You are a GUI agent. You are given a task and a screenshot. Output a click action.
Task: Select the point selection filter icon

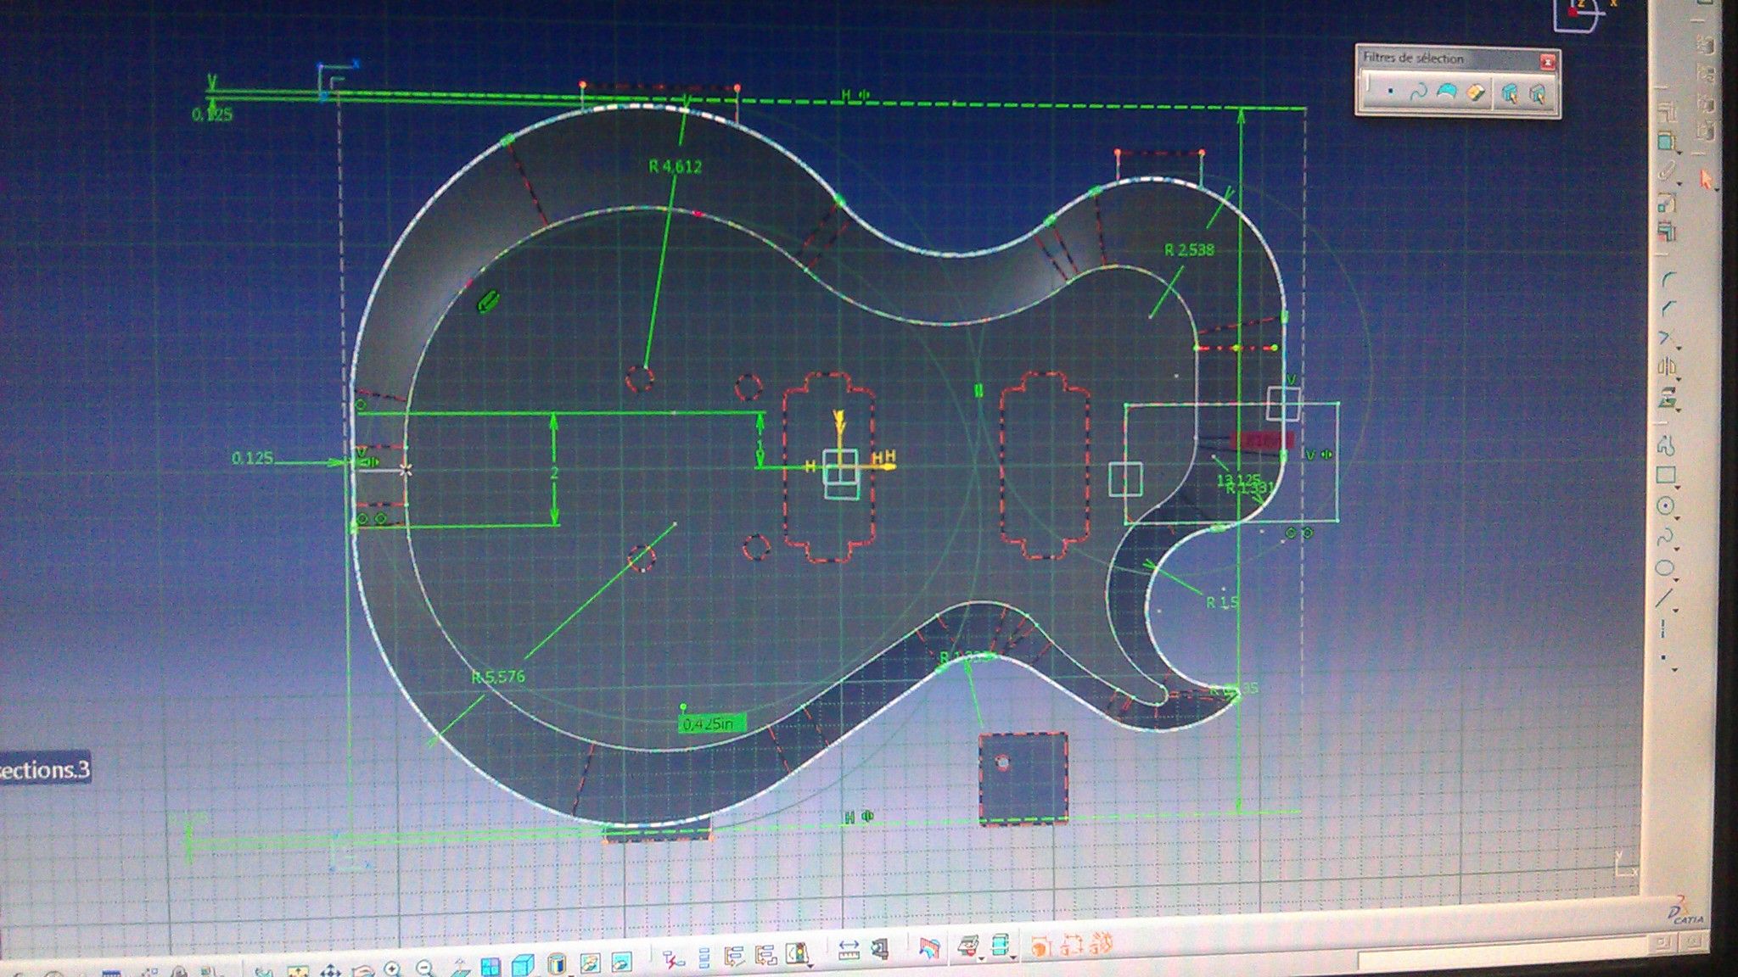point(1390,91)
